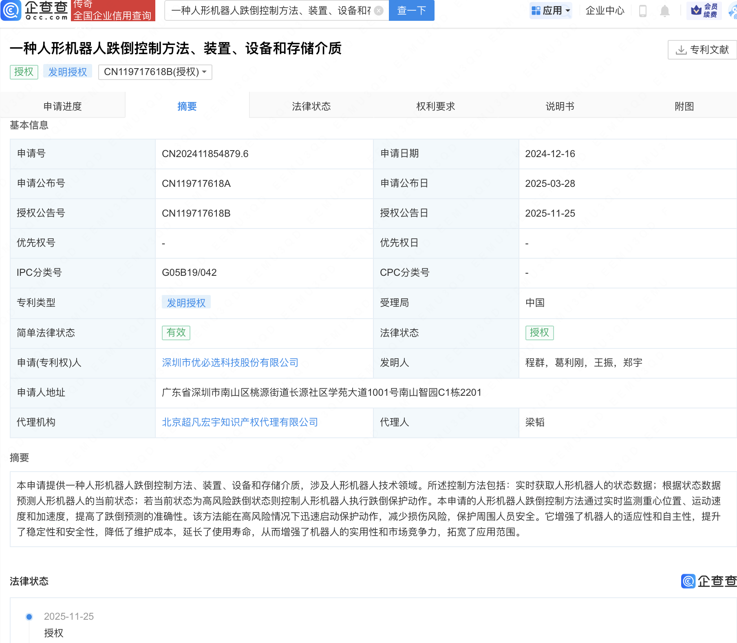Click into the patent search input field

[x=271, y=11]
